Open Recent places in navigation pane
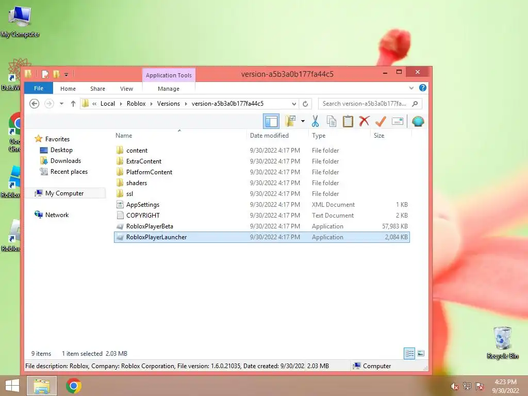This screenshot has width=528, height=396. pos(64,171)
